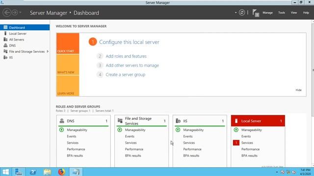This screenshot has height=176, width=314.
Task: Open the Learn More tile
Action: 68,86
